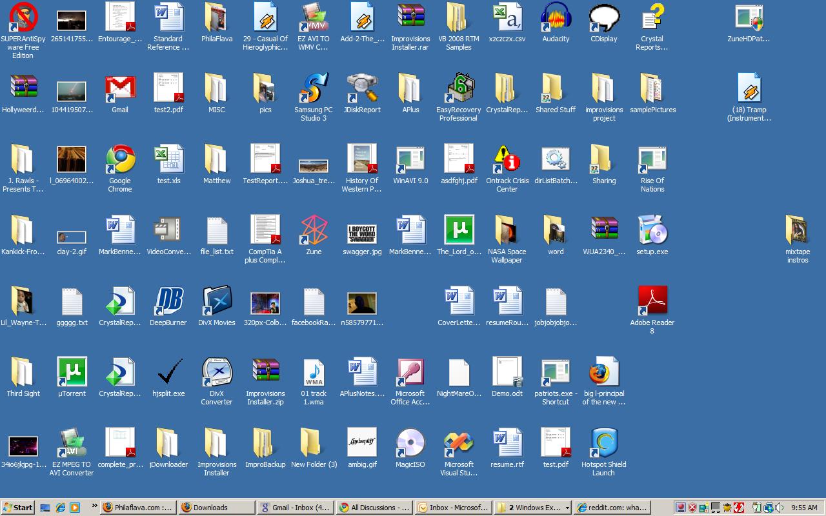Switch to reddit.com taskbar window
The image size is (826, 516).
612,508
